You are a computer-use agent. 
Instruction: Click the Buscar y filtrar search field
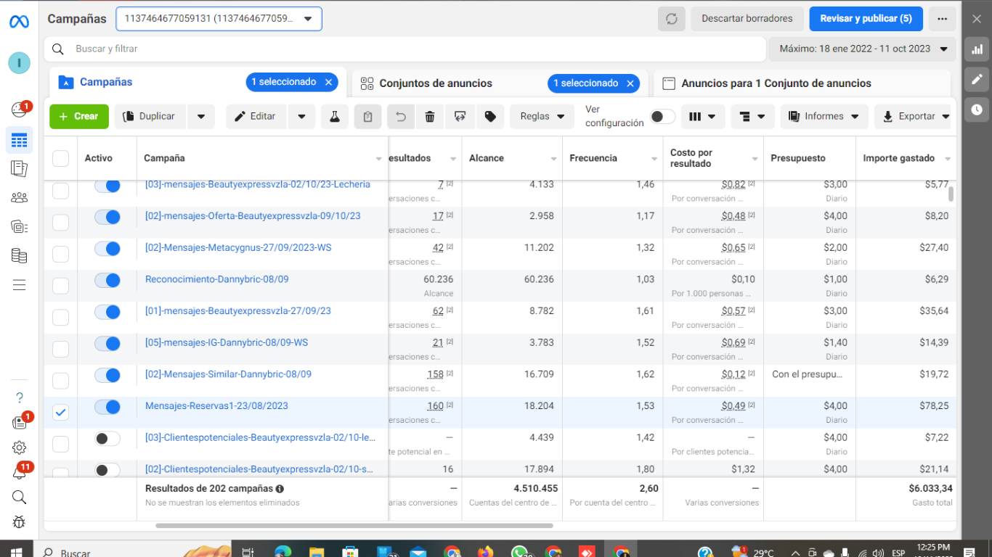pos(407,49)
